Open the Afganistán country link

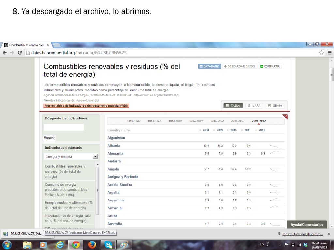tap(116, 138)
